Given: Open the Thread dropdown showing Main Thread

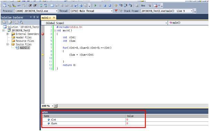Looking at the screenshot, I should 112,11.
